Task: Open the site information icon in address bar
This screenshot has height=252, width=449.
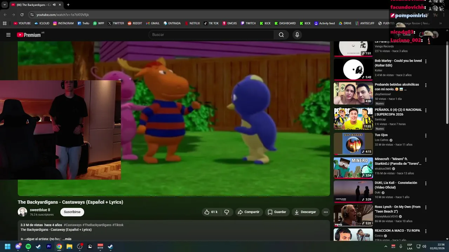Action: (32, 15)
